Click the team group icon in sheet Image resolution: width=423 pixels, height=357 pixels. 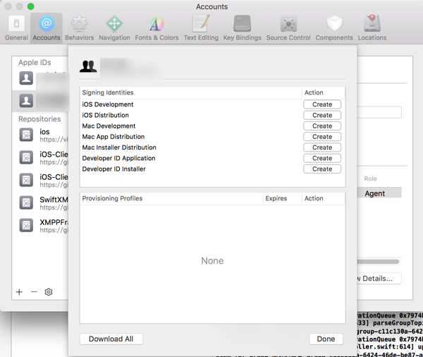pyautogui.click(x=88, y=66)
